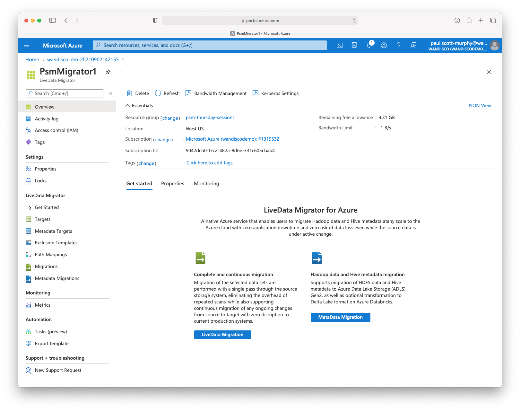Click the feedback icon in header

point(413,45)
